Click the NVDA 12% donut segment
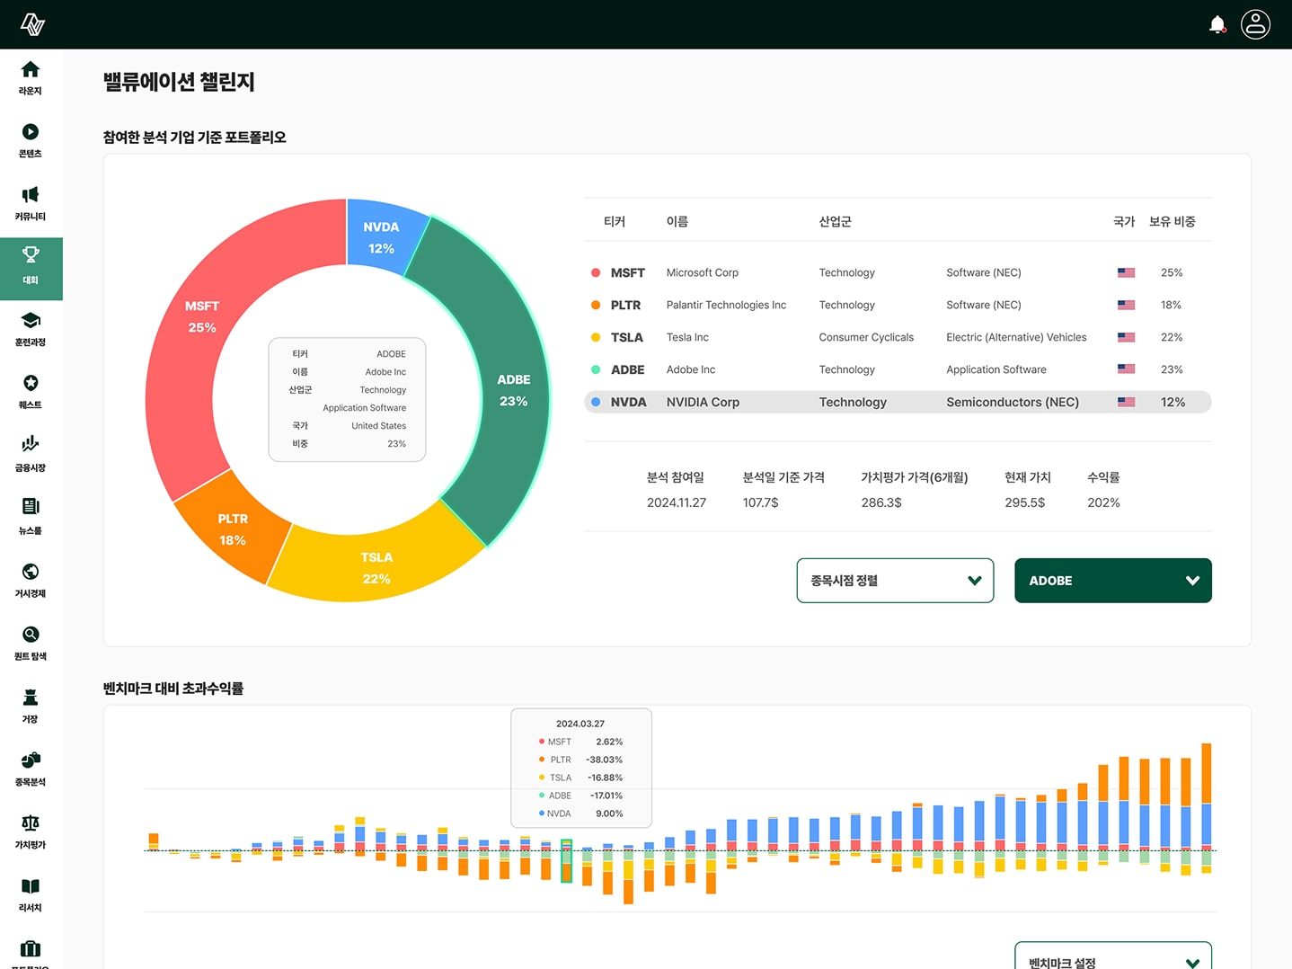 [x=381, y=236]
